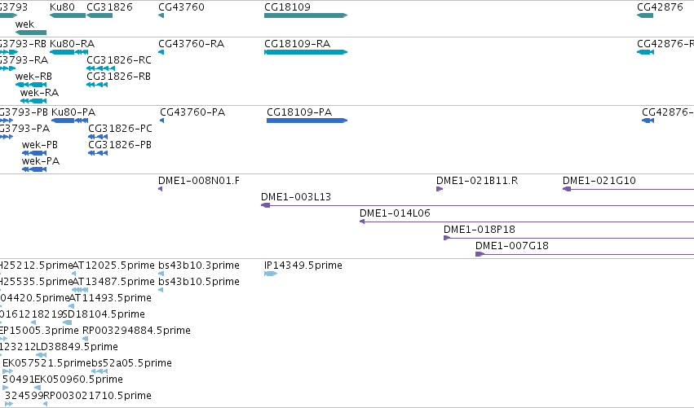Select the CG31826 gene label
Screen dimensions: 694x408
(x=109, y=7)
